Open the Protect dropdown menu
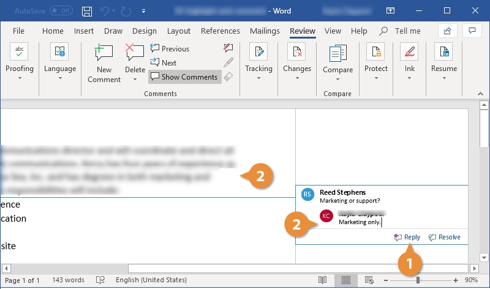490x289 pixels. click(375, 61)
